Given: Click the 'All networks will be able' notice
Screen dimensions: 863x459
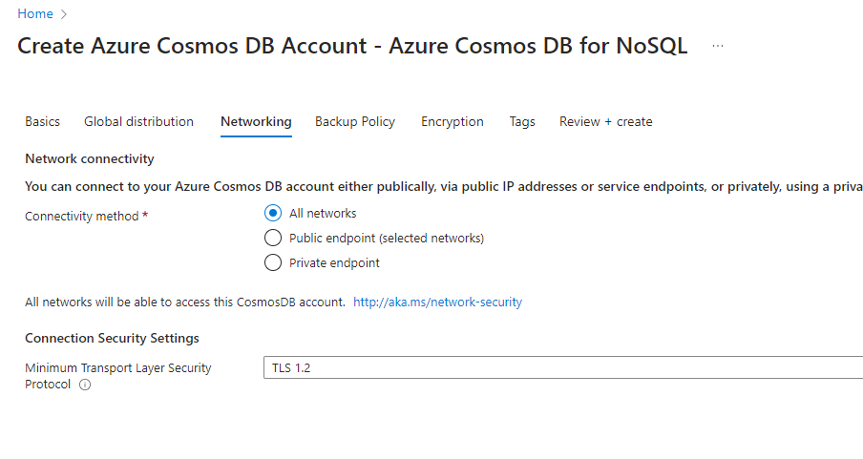Looking at the screenshot, I should pos(185,303).
